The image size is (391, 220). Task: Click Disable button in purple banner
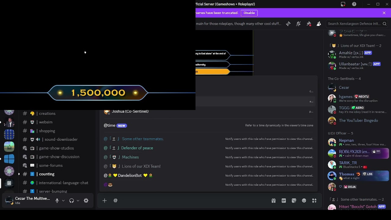tap(249, 13)
